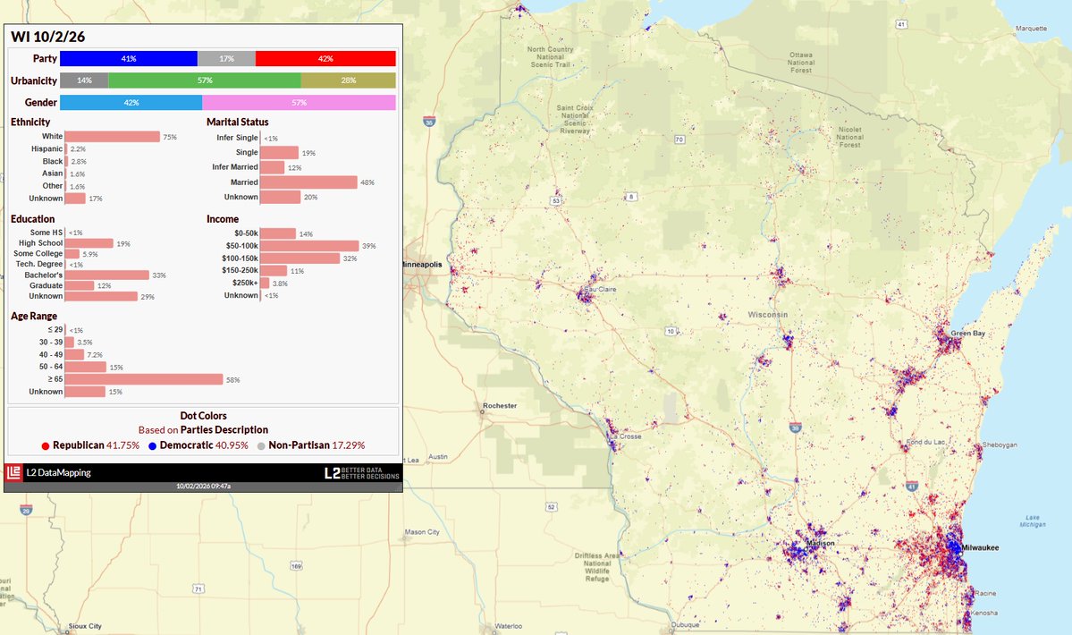Click the Highway 52 route marker
1072x635 pixels.
[x=551, y=507]
